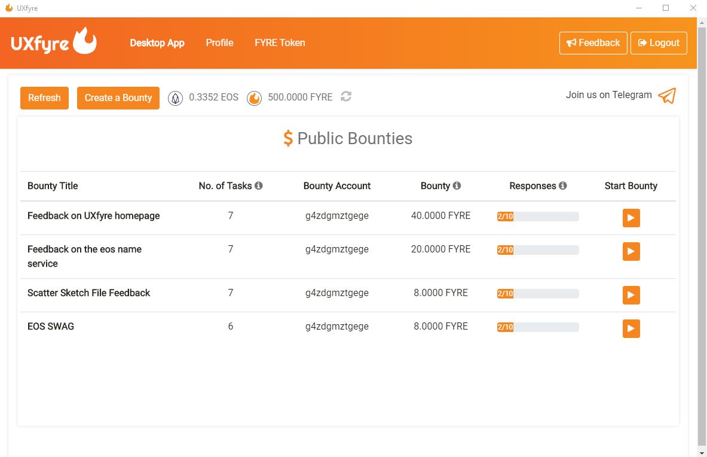Click the UXfyre flame logo
707x457 pixels.
pos(53,41)
